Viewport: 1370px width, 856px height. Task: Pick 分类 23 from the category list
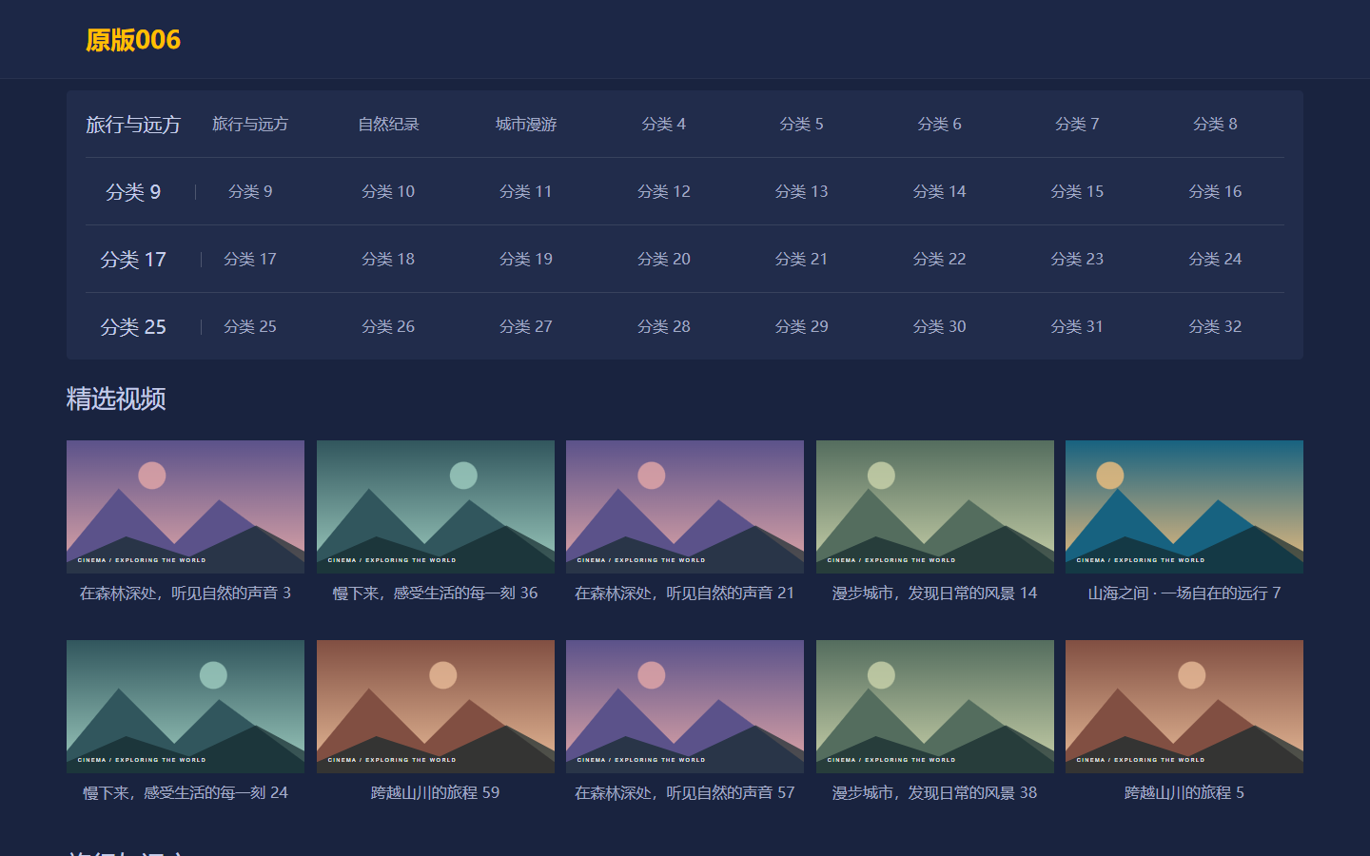1077,260
